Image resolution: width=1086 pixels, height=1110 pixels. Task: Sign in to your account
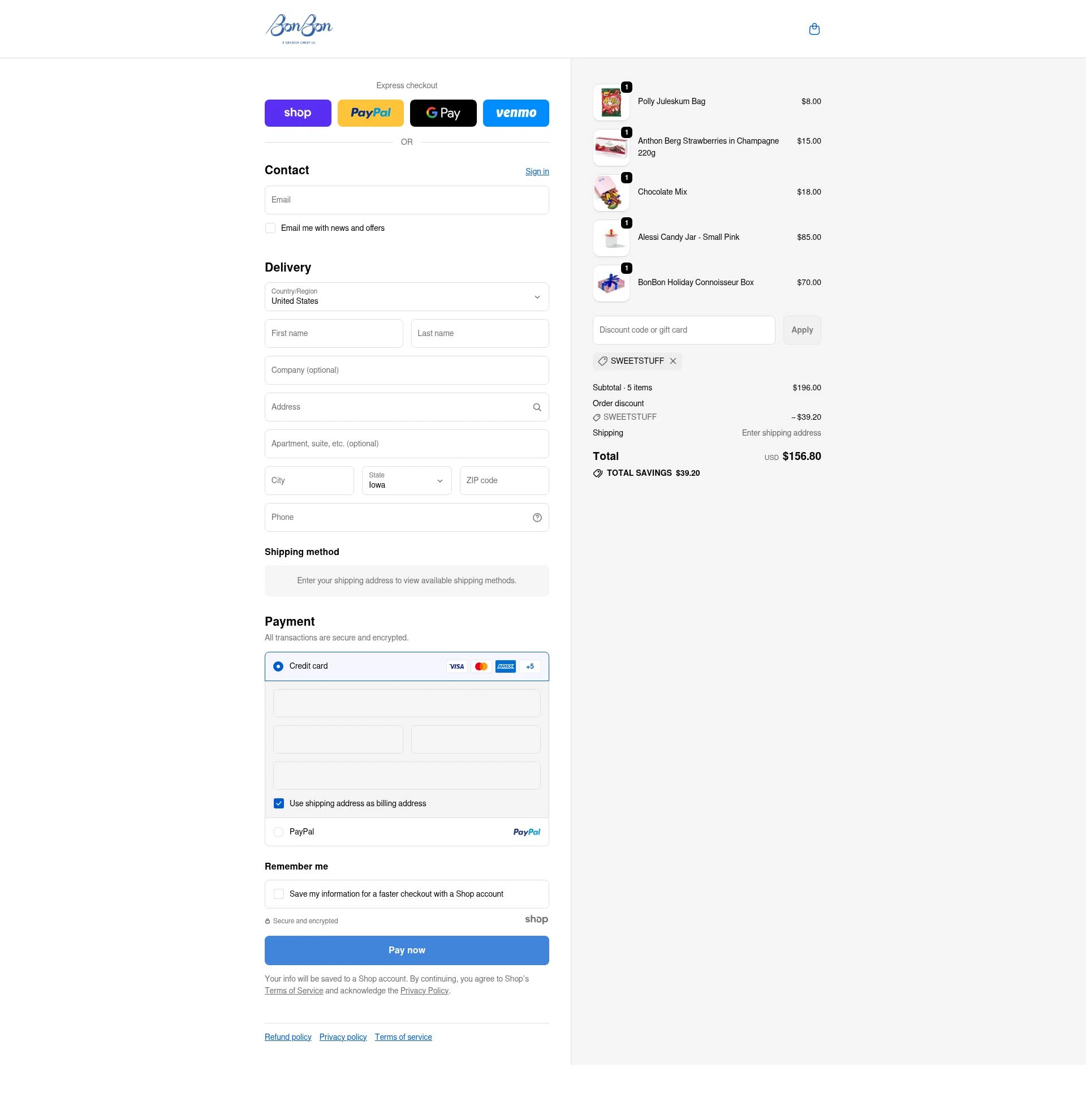point(537,171)
